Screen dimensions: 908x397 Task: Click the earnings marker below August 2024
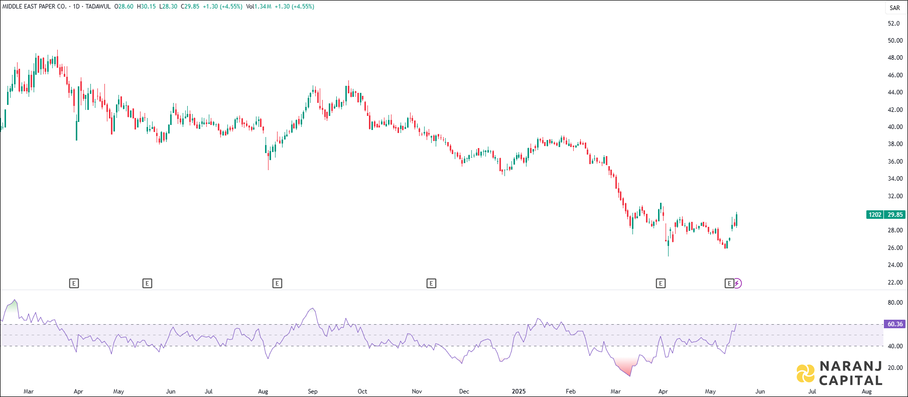pyautogui.click(x=277, y=284)
